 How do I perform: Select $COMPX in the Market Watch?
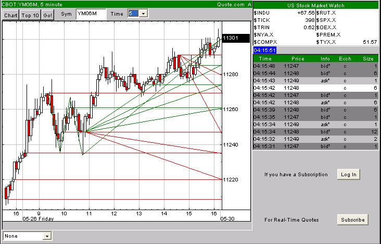264,41
